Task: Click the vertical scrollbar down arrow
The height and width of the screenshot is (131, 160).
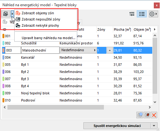Action: (x=155, y=102)
